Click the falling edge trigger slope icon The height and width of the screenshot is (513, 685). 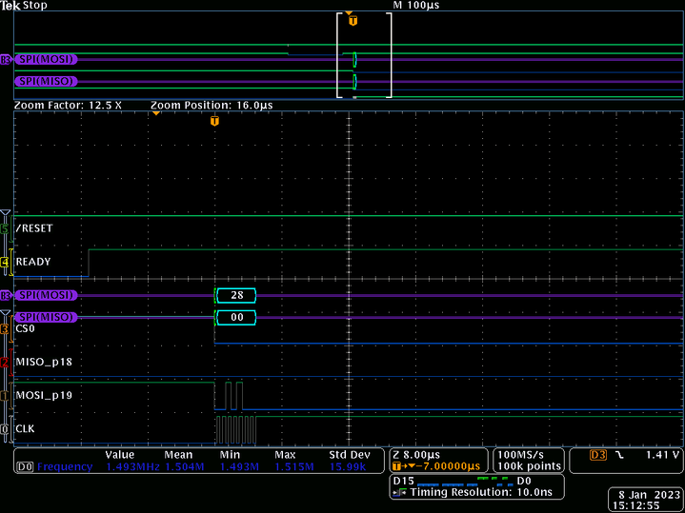619,455
